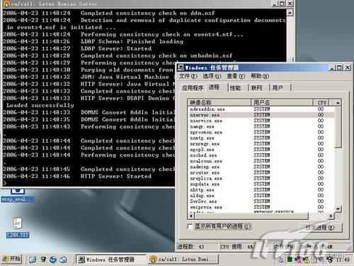Open the 文件 (File) menu
This screenshot has width=354, height=266.
[188, 76]
